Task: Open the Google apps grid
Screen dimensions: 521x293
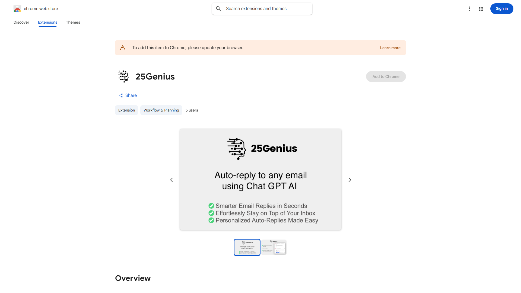Action: [x=481, y=9]
